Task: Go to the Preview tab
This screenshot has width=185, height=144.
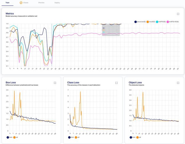Action: point(41,2)
